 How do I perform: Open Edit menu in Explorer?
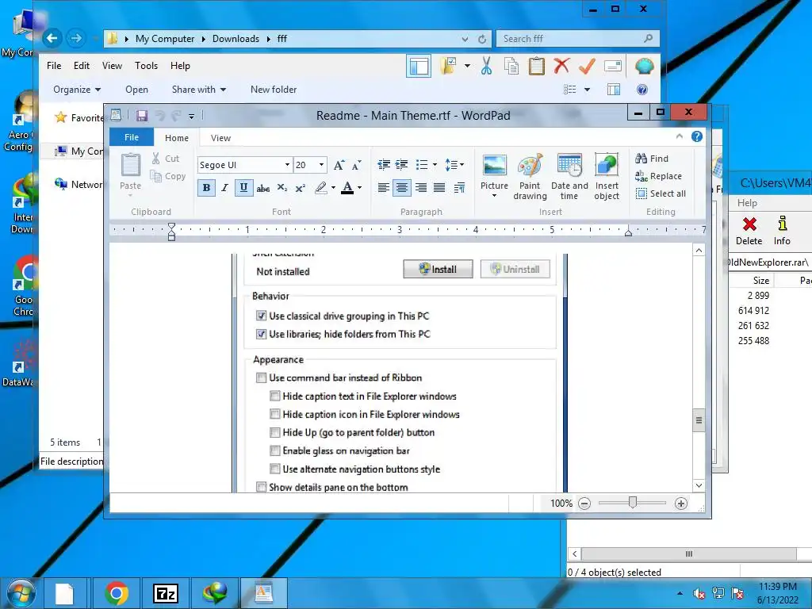(x=82, y=66)
